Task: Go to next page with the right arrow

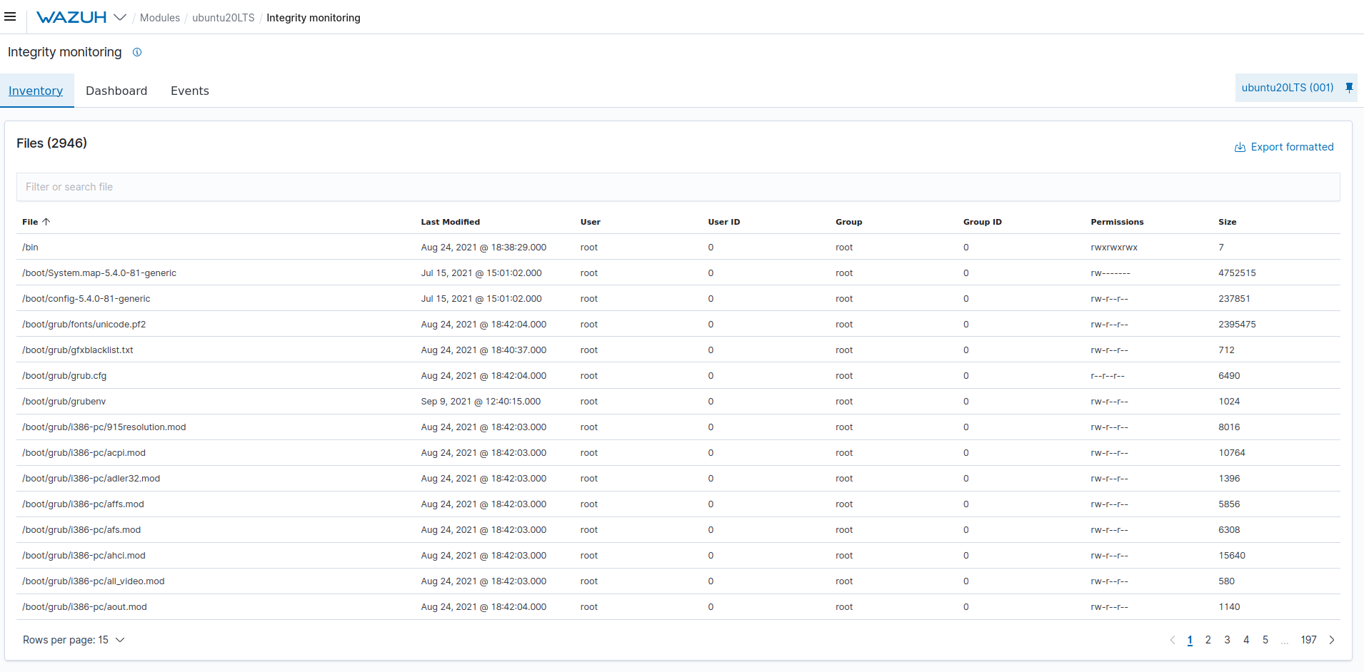Action: pos(1332,640)
